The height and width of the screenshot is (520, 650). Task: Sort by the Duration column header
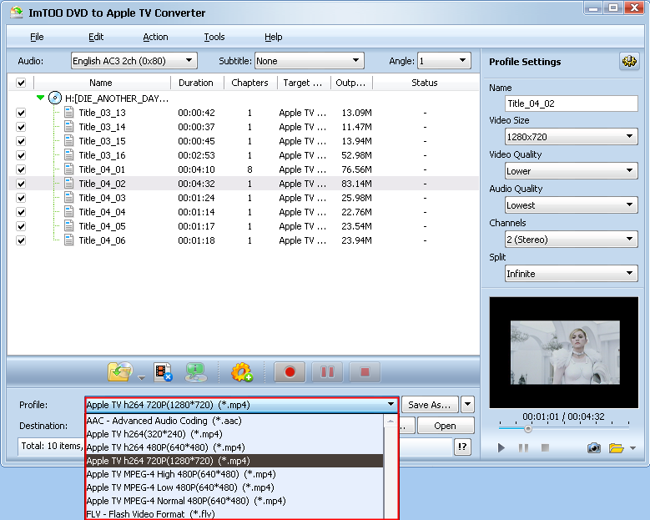196,83
